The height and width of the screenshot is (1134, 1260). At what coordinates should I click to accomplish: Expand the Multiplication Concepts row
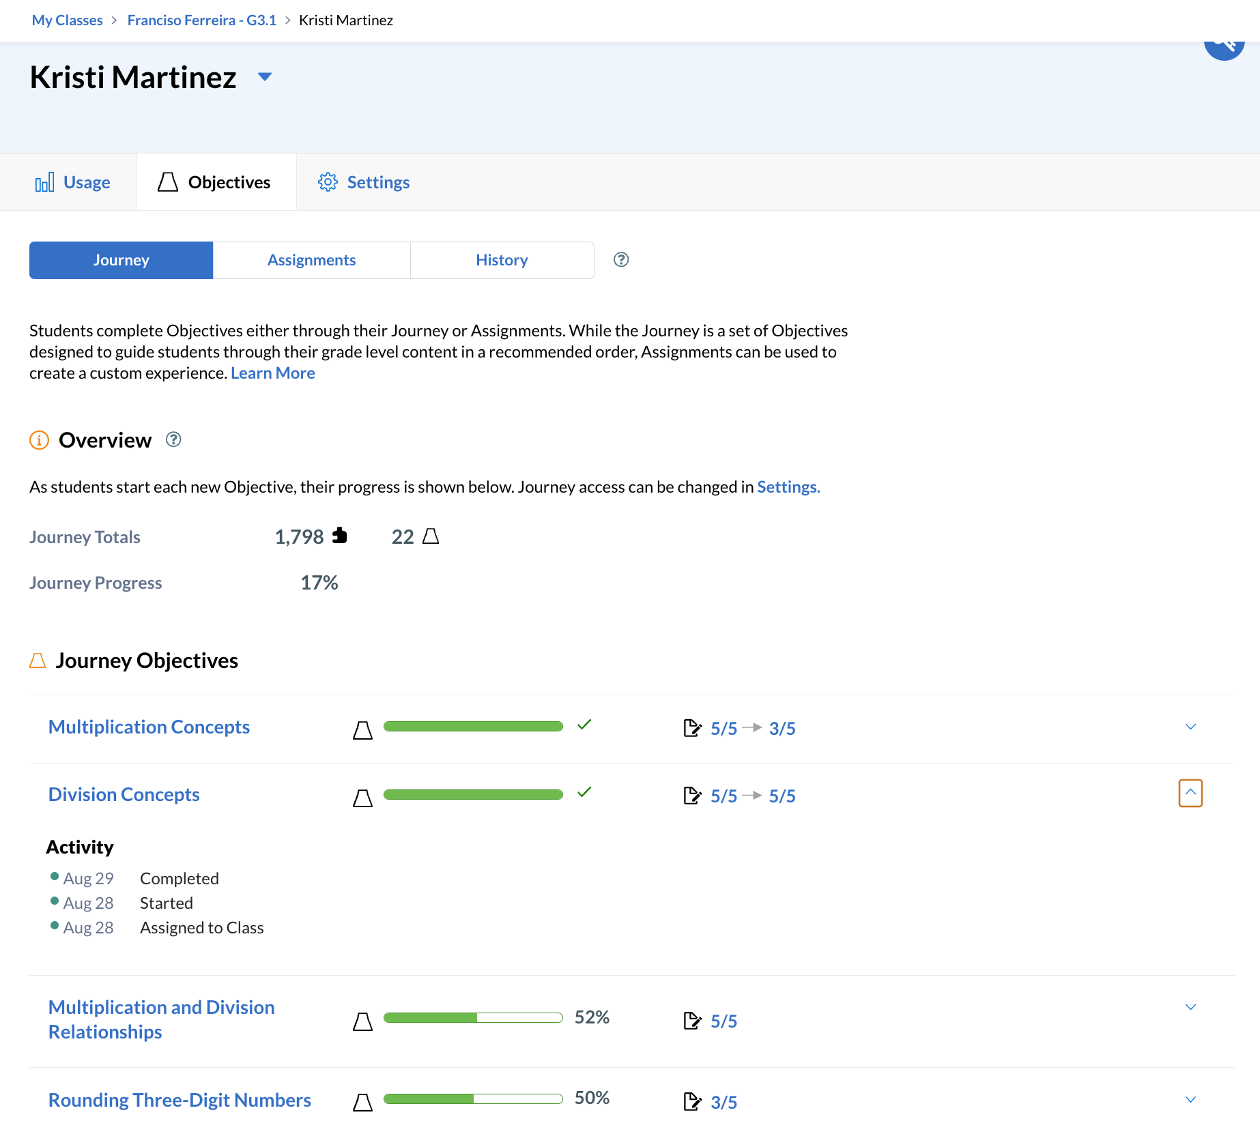1190,727
